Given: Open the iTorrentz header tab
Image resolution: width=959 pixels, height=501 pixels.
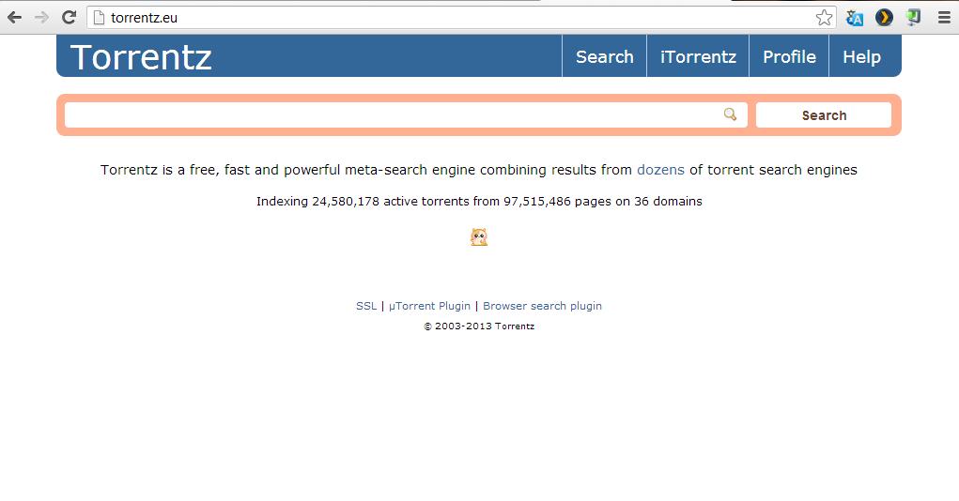Looking at the screenshot, I should [698, 56].
